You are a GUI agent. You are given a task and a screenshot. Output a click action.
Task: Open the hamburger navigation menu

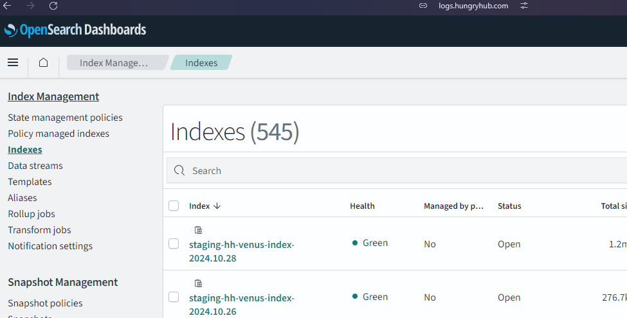click(x=13, y=62)
